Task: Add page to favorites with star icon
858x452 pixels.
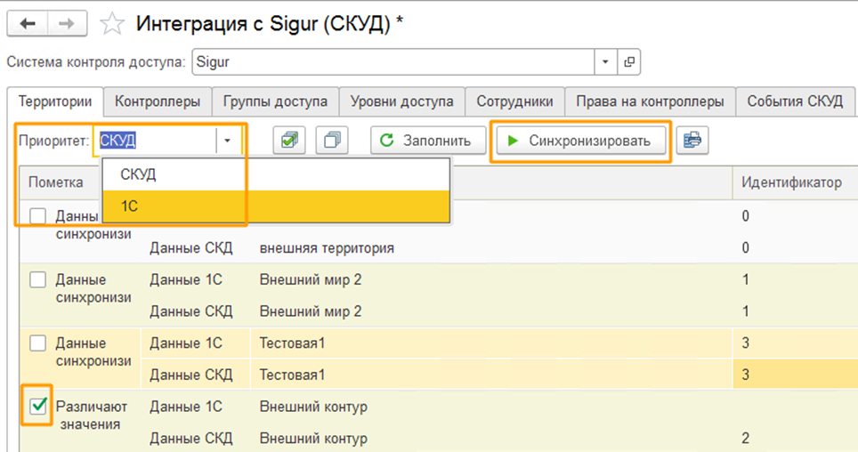Action: pos(111,24)
